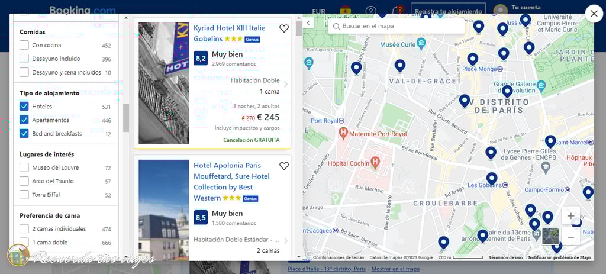Viewport: 606px width, 274px height.
Task: Open the help question mark icon in the header
Action: 371,11
